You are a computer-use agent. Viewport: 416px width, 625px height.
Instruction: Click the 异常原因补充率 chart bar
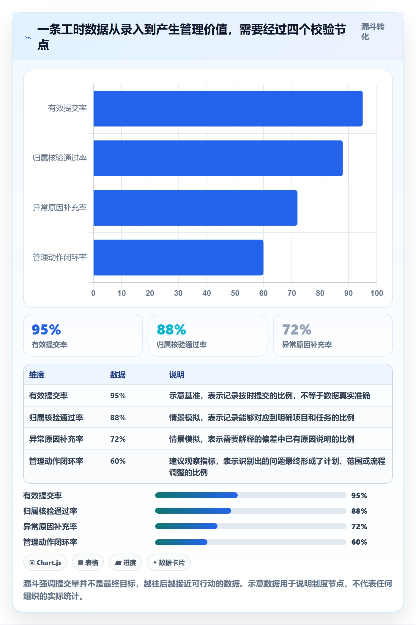(x=195, y=208)
